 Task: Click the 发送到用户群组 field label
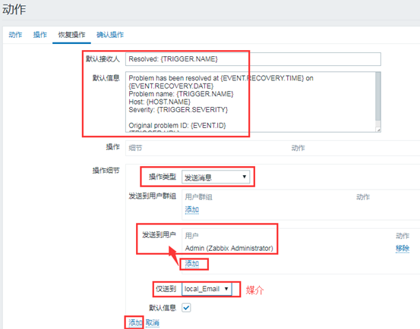tap(152, 196)
